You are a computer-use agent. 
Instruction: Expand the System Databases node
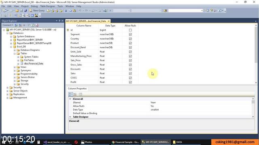(x=11, y=37)
